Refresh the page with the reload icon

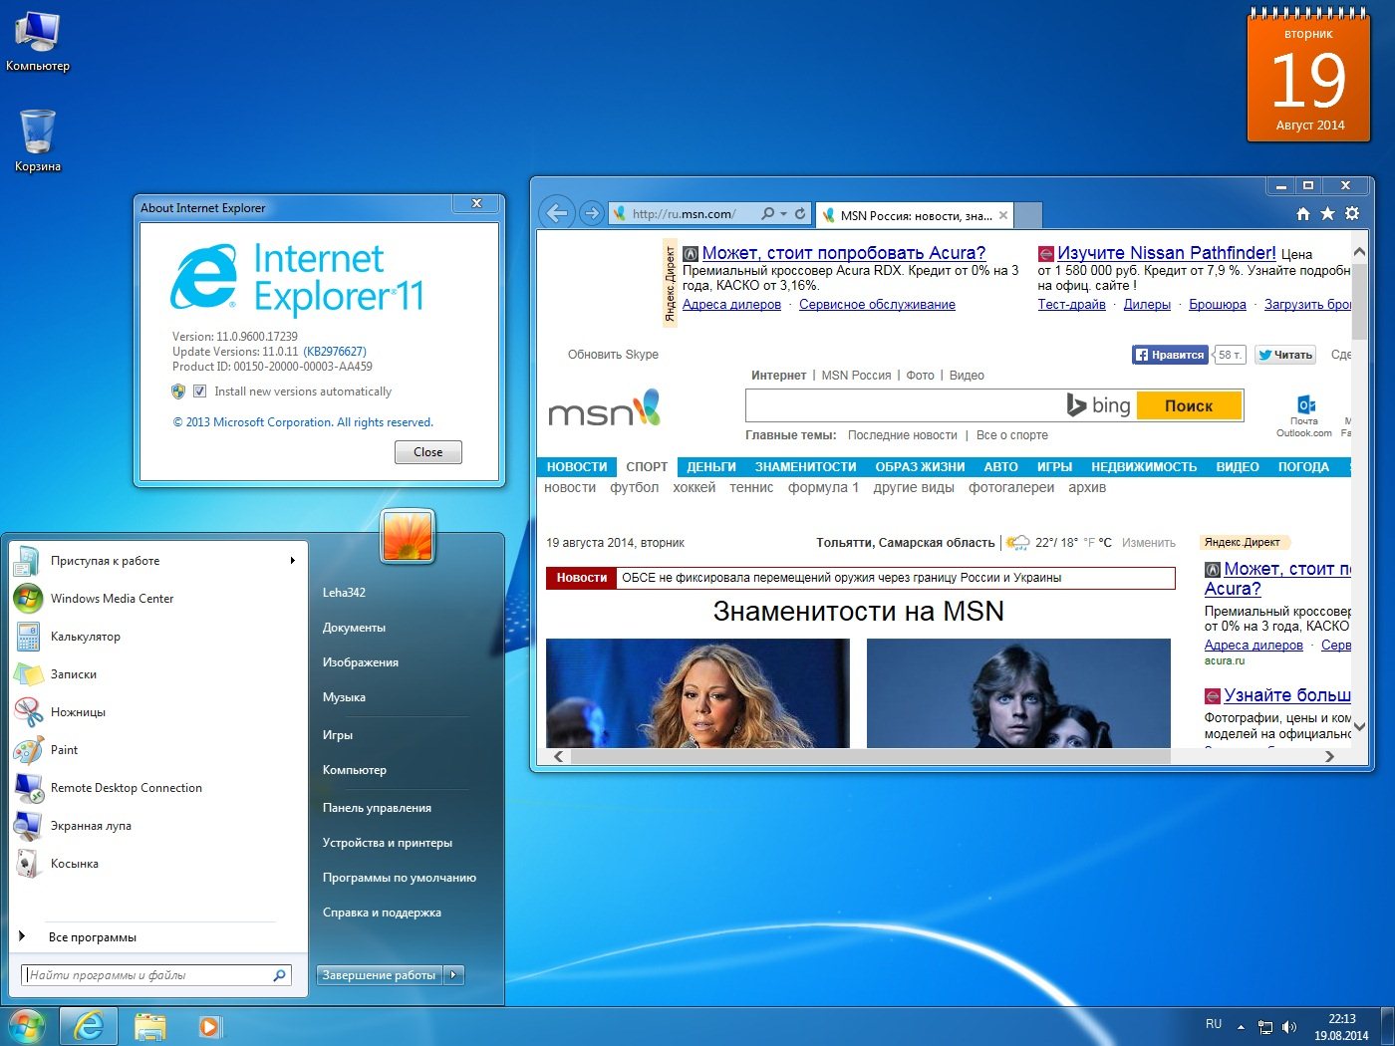tap(800, 213)
